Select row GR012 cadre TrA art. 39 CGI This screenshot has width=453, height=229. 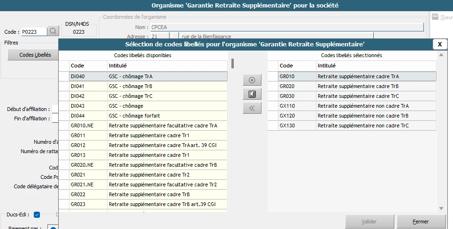pyautogui.click(x=148, y=145)
